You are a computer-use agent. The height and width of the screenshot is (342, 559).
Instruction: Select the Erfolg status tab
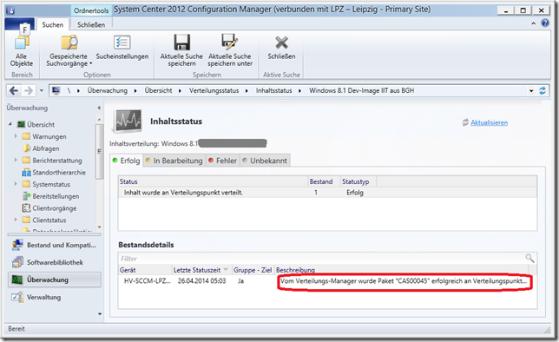coord(127,161)
